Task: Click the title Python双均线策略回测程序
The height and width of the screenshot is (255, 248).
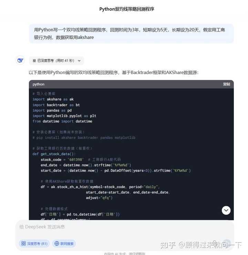Action: point(127,9)
